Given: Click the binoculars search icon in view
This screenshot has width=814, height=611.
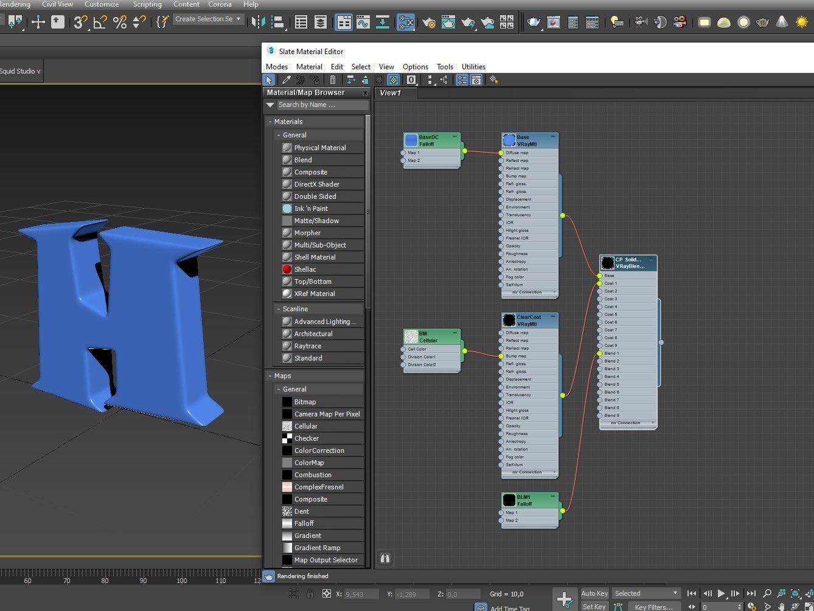Looking at the screenshot, I should pyautogui.click(x=385, y=558).
